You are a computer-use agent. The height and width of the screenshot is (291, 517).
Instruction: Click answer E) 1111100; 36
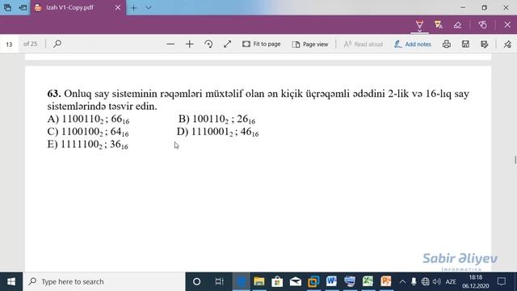pos(88,145)
